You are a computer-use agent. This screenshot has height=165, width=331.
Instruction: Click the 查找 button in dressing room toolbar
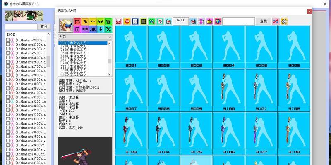pos(264,21)
